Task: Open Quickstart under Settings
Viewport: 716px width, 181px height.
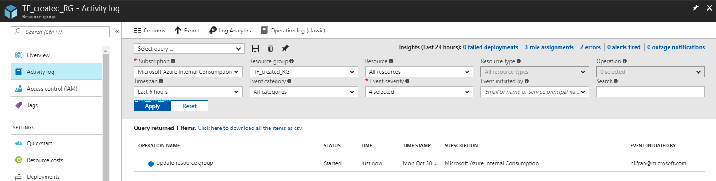Action: (x=56, y=143)
